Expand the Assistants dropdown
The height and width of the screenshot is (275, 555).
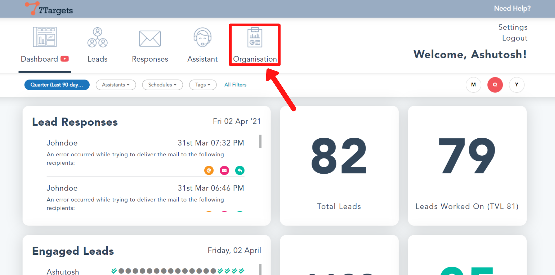116,85
